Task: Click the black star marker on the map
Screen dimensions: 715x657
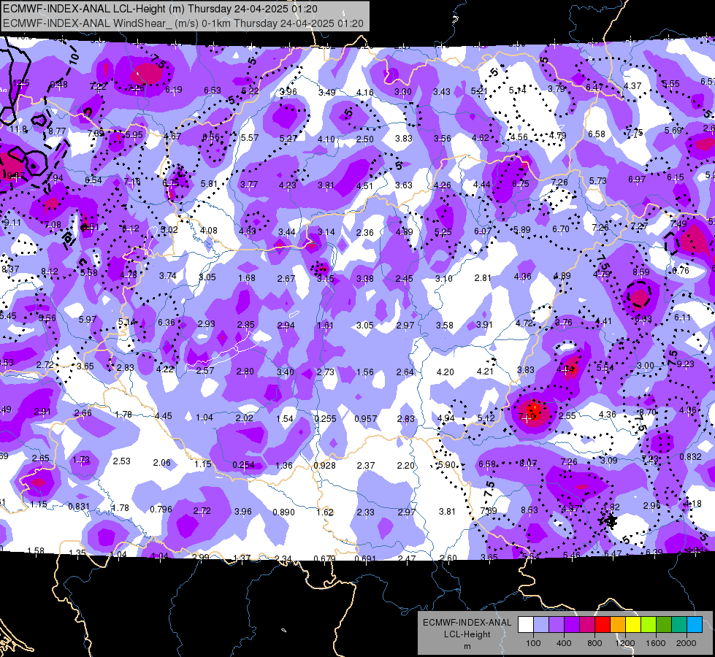Action: pyautogui.click(x=610, y=520)
